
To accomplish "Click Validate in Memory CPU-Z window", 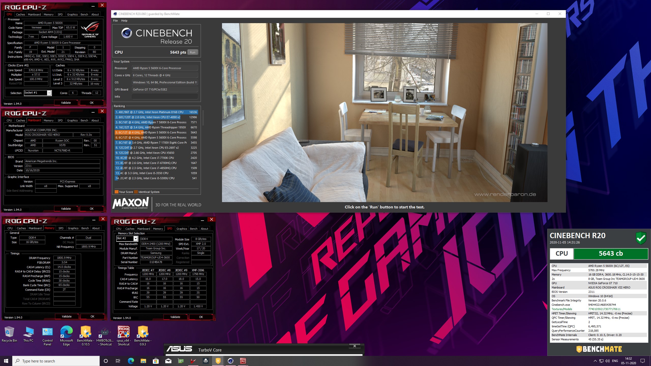I will tap(67, 316).
